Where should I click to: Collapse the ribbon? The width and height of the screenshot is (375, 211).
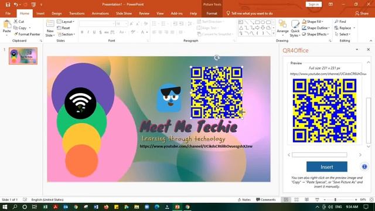pos(371,40)
